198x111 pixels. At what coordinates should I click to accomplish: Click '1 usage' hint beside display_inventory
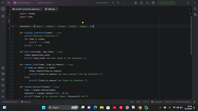tap(59, 33)
